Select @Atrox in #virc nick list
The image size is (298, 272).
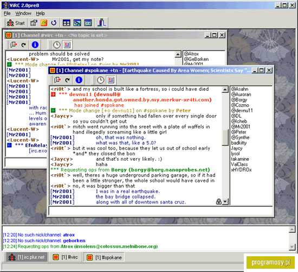click(x=191, y=54)
